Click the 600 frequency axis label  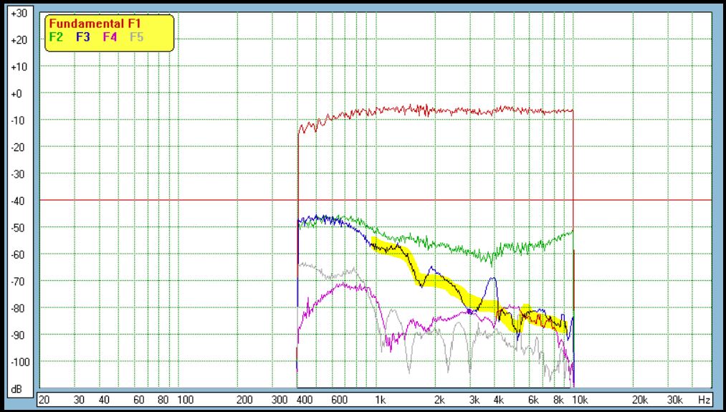click(339, 400)
